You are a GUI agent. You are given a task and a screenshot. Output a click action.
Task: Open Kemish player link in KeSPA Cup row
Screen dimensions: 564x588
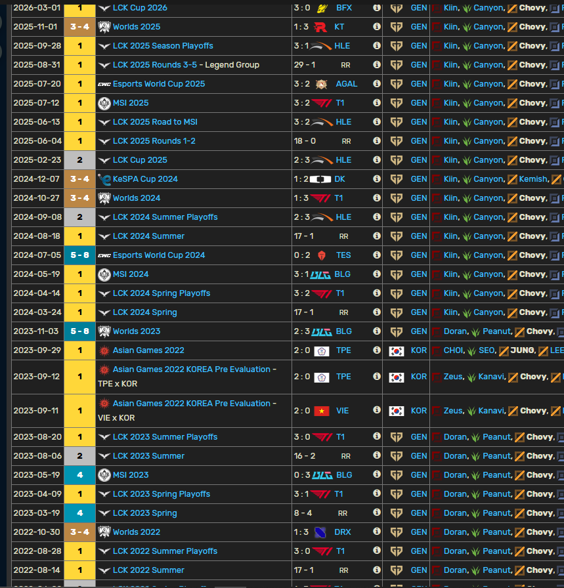533,179
